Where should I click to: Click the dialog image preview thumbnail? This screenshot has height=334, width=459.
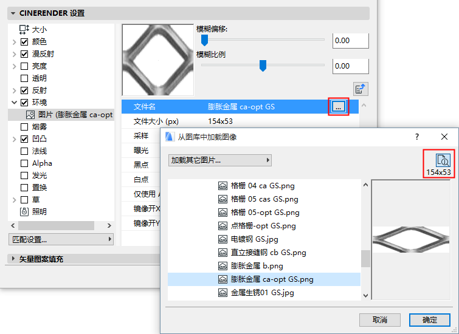click(x=411, y=239)
